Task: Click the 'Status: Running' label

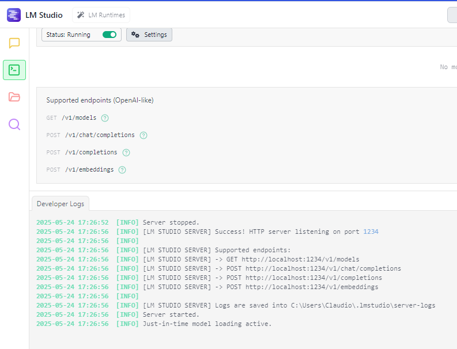Action: pyautogui.click(x=68, y=35)
